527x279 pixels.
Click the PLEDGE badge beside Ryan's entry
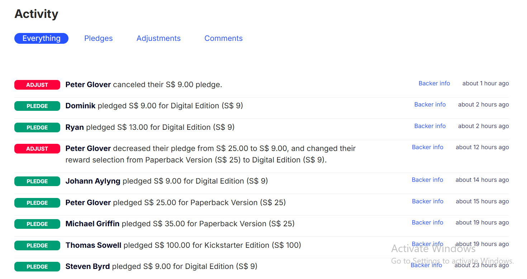click(37, 128)
